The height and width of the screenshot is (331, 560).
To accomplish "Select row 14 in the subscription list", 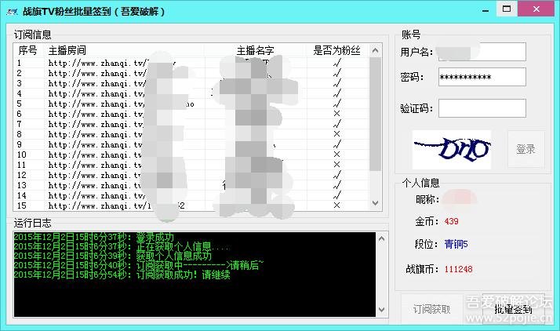I will pos(191,195).
